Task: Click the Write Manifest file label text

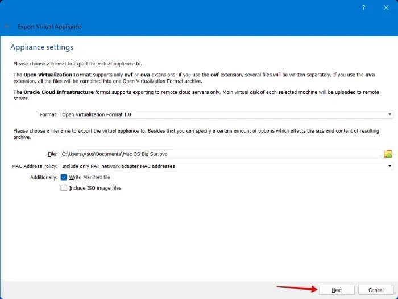Action: tap(90, 177)
